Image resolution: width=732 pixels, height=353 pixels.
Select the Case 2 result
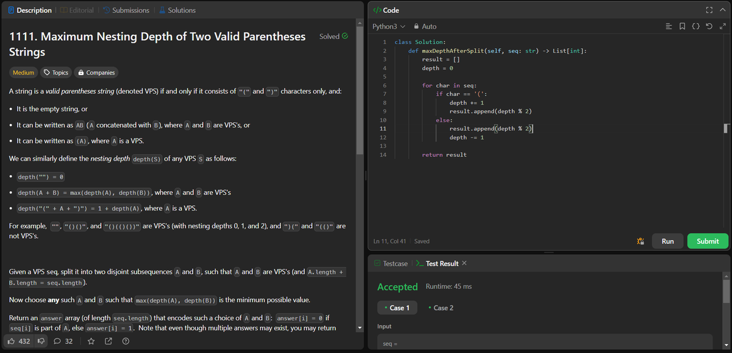440,307
